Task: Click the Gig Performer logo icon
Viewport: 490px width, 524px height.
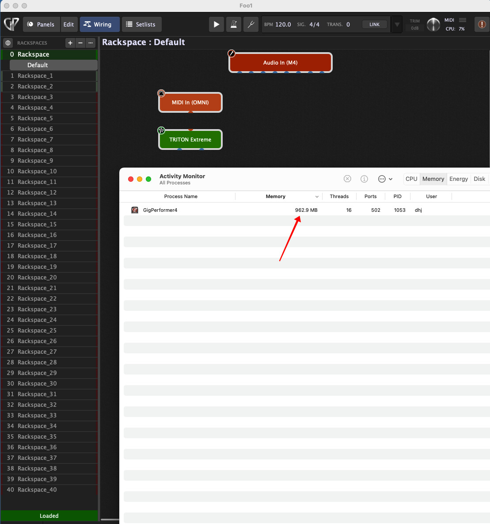Action: (11, 24)
